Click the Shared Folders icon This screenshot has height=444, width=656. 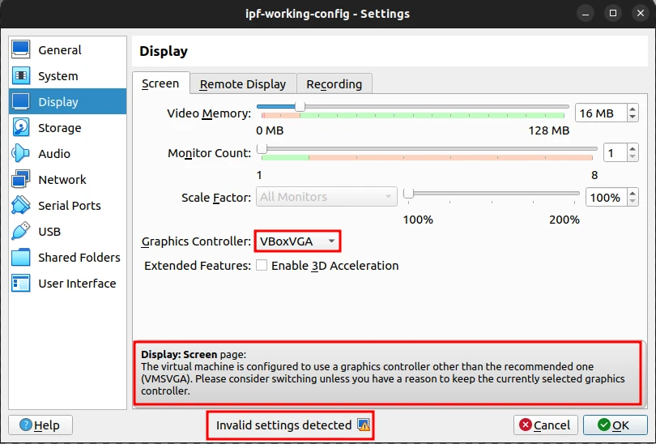(x=21, y=258)
